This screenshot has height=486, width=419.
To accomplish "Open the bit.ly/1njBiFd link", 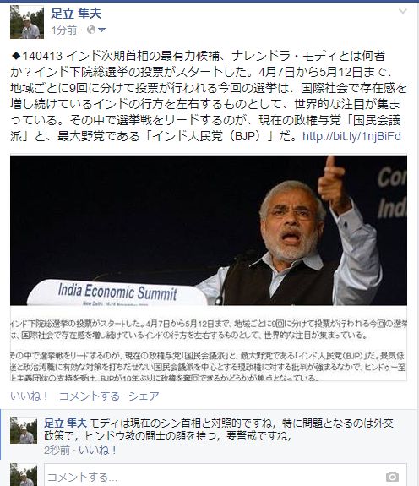I will pyautogui.click(x=351, y=136).
